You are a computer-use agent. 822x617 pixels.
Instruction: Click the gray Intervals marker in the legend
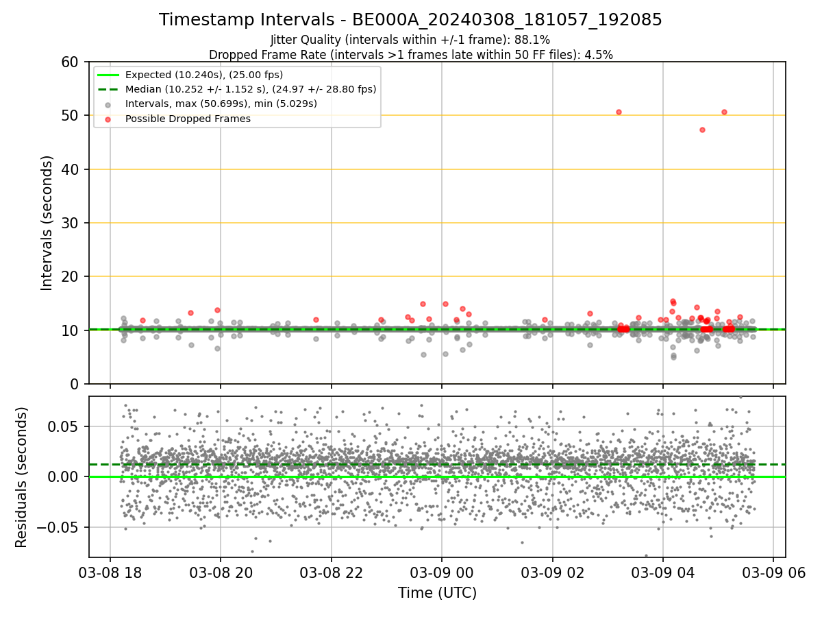109,104
